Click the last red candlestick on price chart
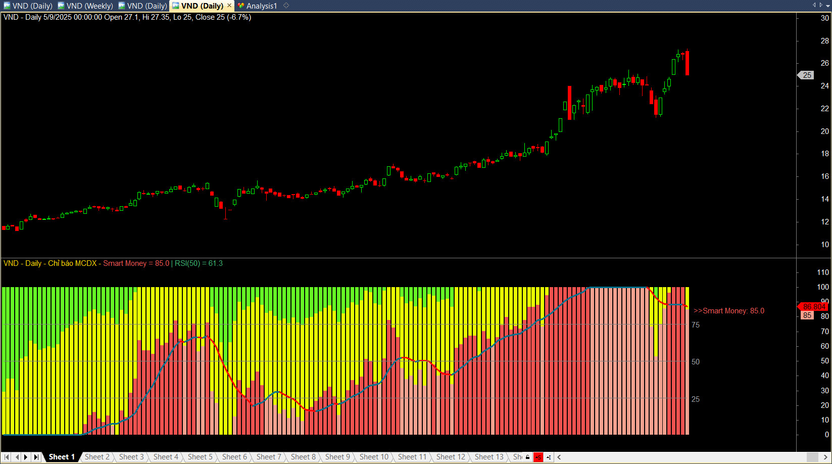 tap(687, 63)
